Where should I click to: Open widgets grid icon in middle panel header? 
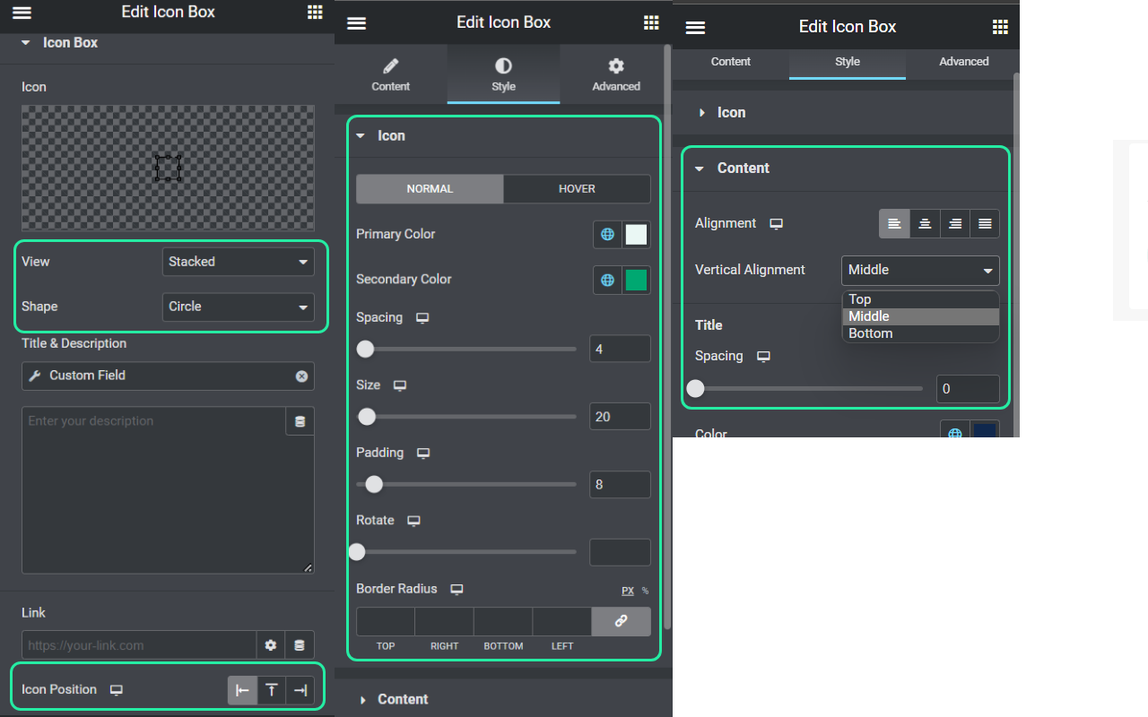coord(651,23)
